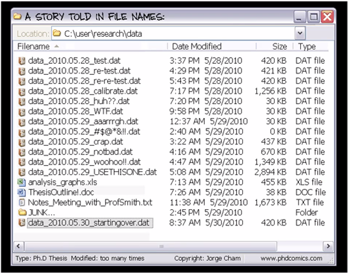Select file data_2010.05.28_test.dat

74,61
